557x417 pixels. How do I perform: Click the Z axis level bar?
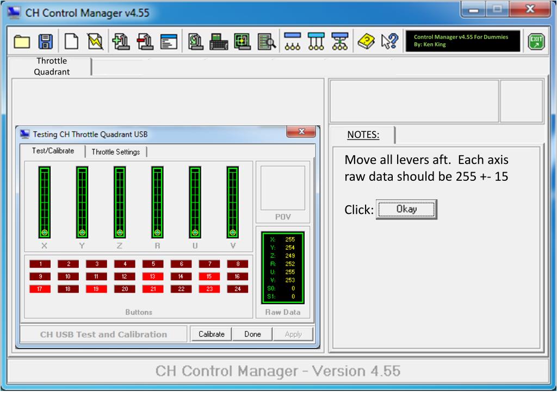pyautogui.click(x=120, y=202)
